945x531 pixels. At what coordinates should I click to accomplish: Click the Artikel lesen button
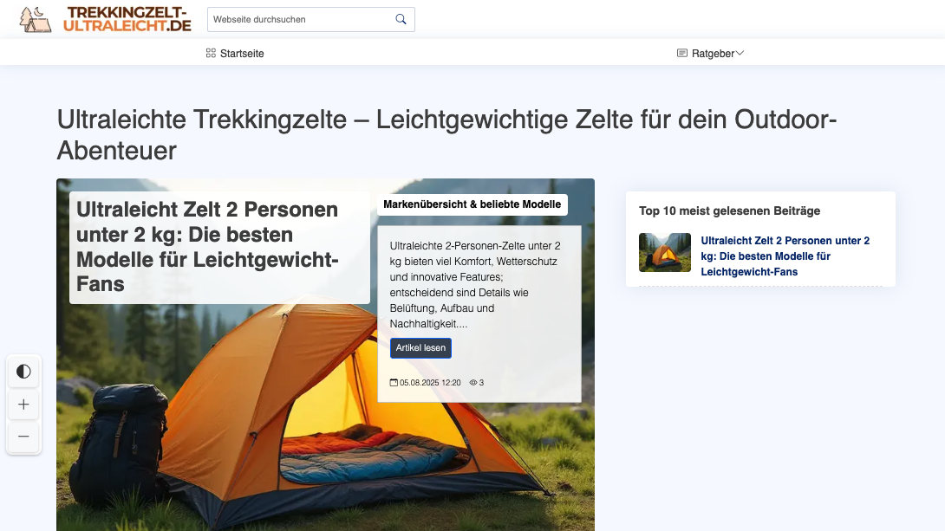420,347
